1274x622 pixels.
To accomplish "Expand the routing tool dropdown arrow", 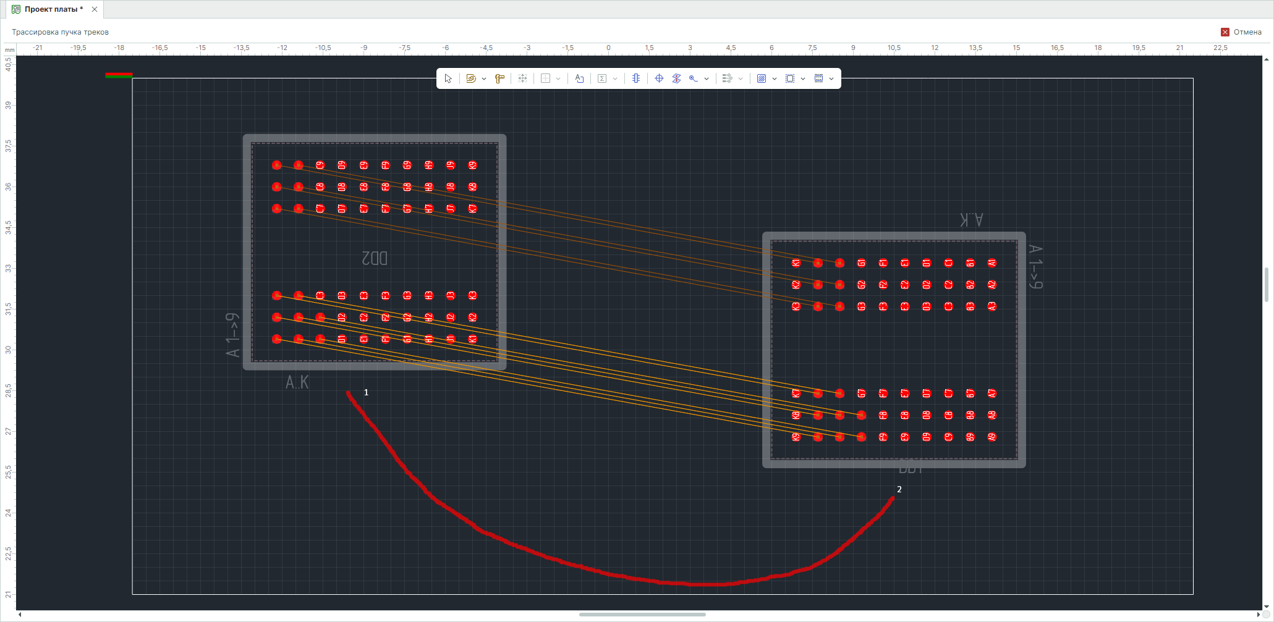I will [484, 78].
